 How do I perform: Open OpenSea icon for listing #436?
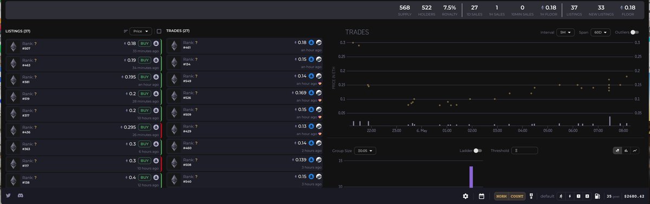click(x=156, y=127)
